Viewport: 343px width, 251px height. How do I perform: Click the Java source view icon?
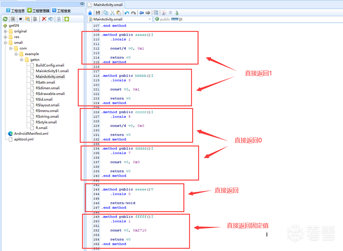164,13
